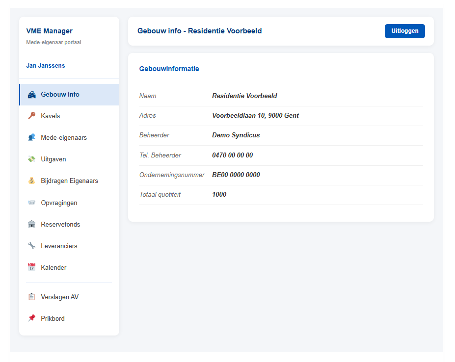Click the phone number 0470 00 00 00
The width and height of the screenshot is (455, 362).
pos(233,155)
